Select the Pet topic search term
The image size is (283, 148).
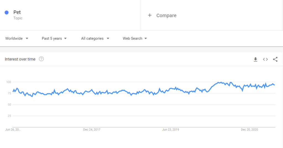[x=17, y=12]
